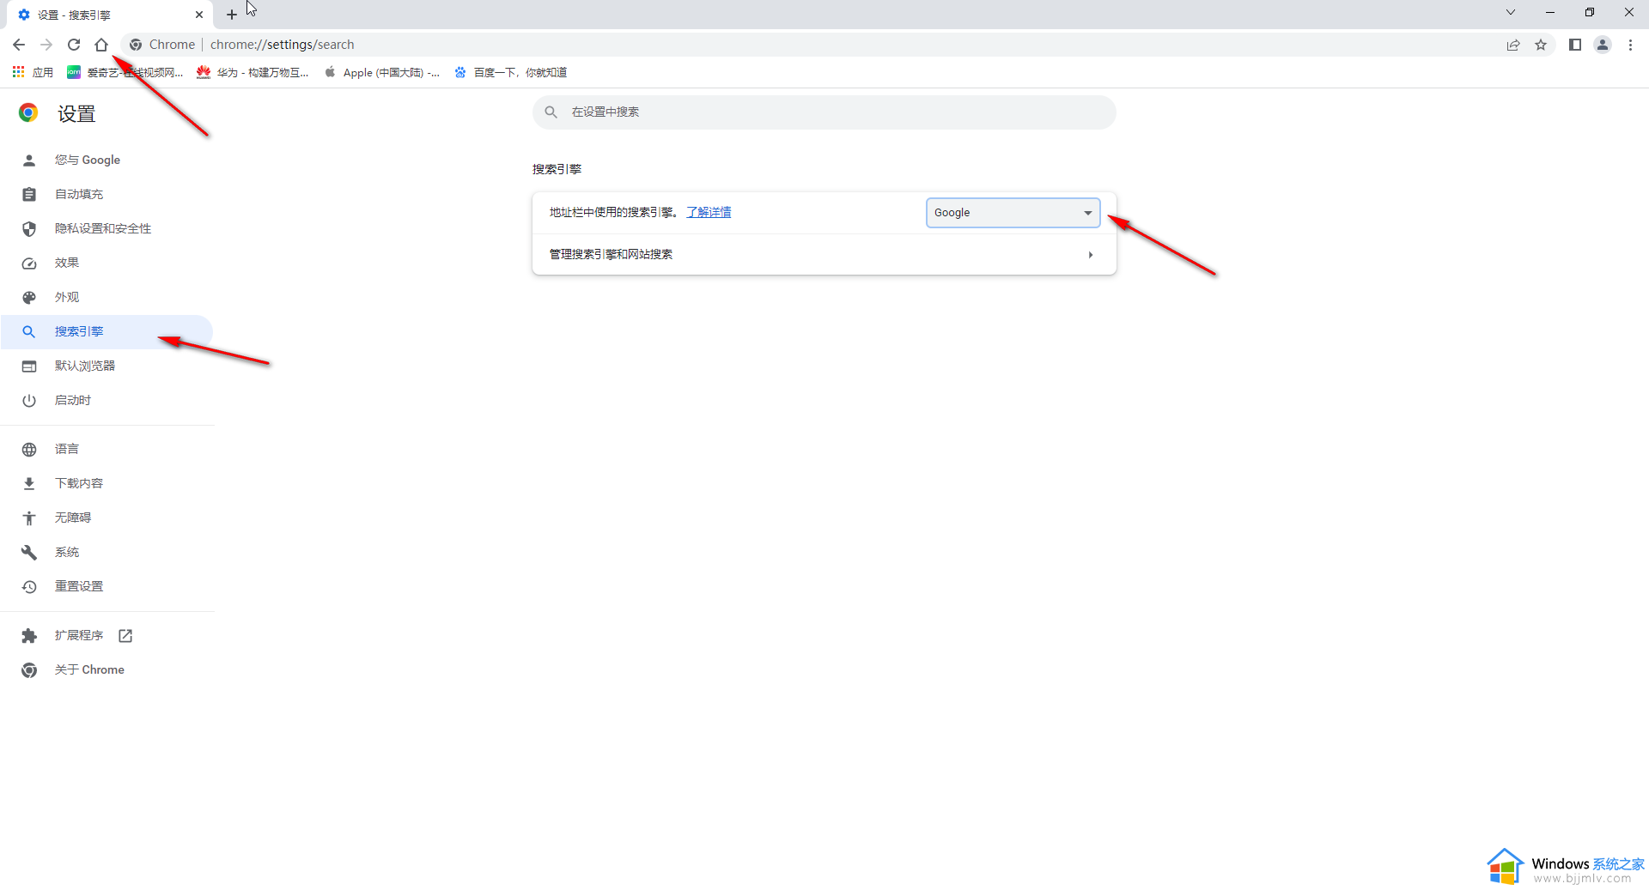Open 扩展程序 in the sidebar
This screenshot has height=890, width=1649.
(107, 636)
